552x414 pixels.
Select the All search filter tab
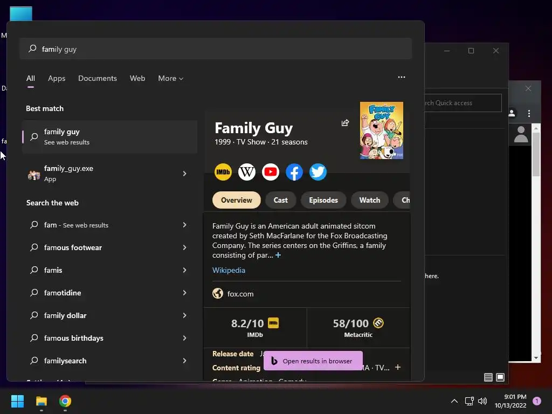pyautogui.click(x=31, y=78)
